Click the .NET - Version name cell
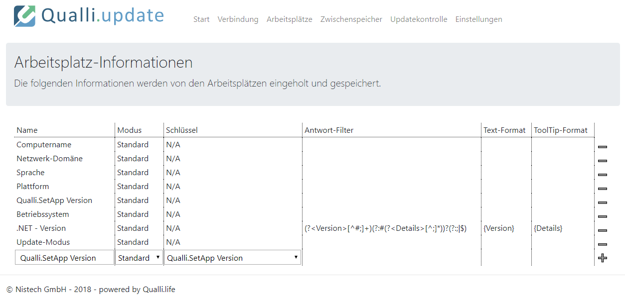The image size is (625, 300). [x=41, y=228]
